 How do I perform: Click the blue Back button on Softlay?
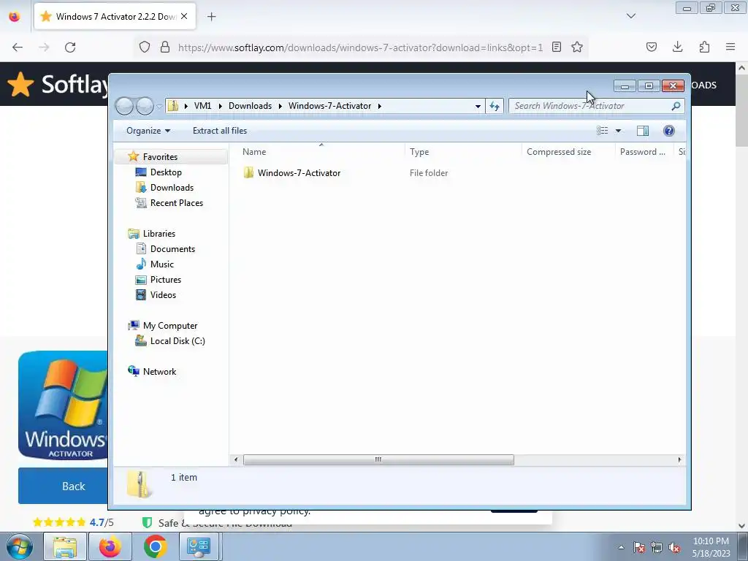pos(63,486)
